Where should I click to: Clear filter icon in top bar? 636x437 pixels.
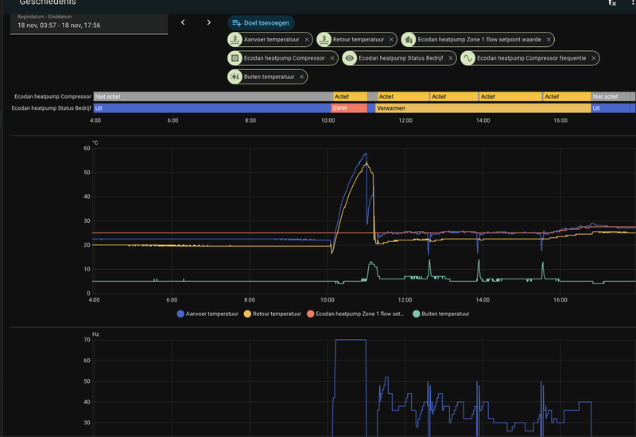pyautogui.click(x=612, y=2)
